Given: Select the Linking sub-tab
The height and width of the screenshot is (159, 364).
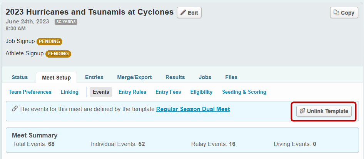Looking at the screenshot, I should click(x=69, y=92).
